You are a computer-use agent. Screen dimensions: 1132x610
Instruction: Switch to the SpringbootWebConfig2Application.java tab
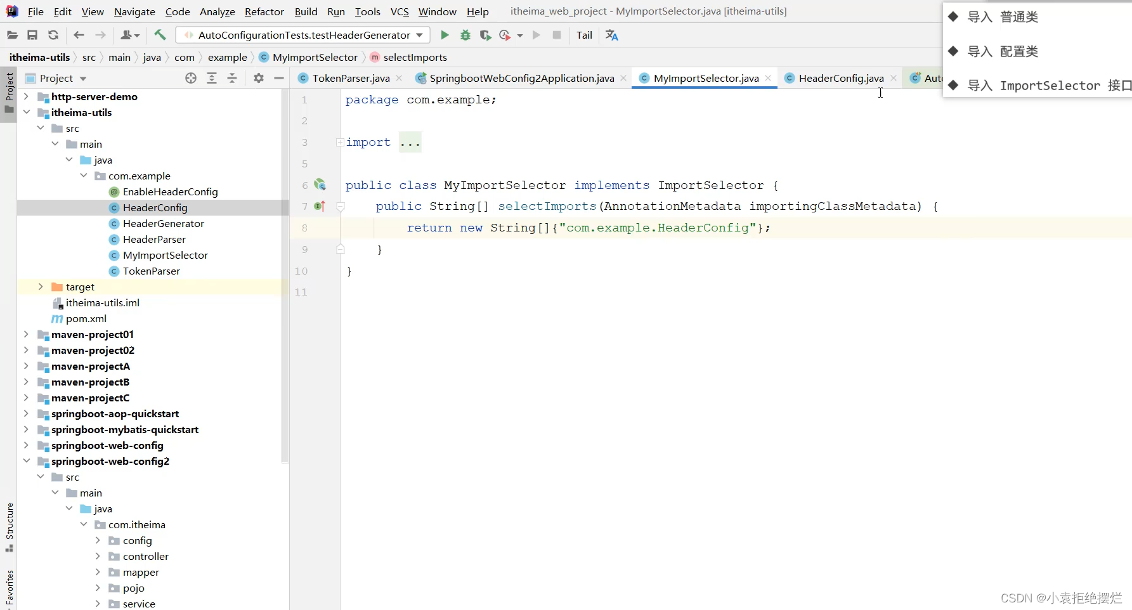click(522, 78)
